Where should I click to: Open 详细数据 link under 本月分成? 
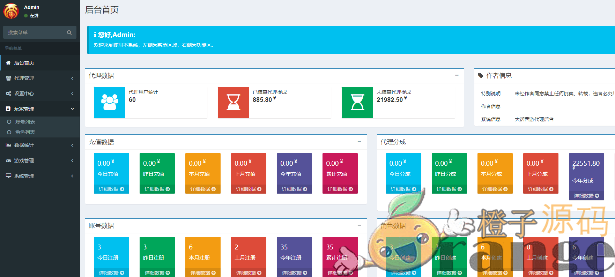495,189
